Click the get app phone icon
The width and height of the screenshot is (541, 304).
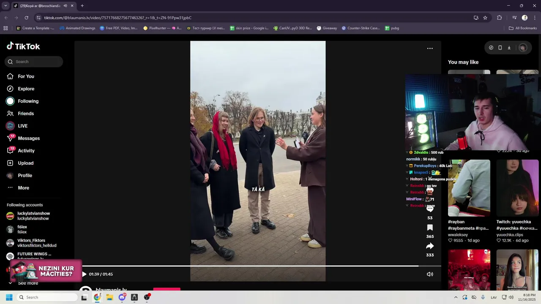500,48
